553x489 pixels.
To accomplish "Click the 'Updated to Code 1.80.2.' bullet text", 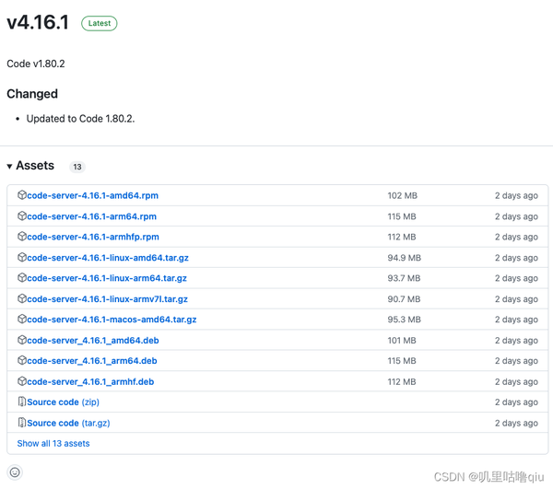I will coord(80,119).
